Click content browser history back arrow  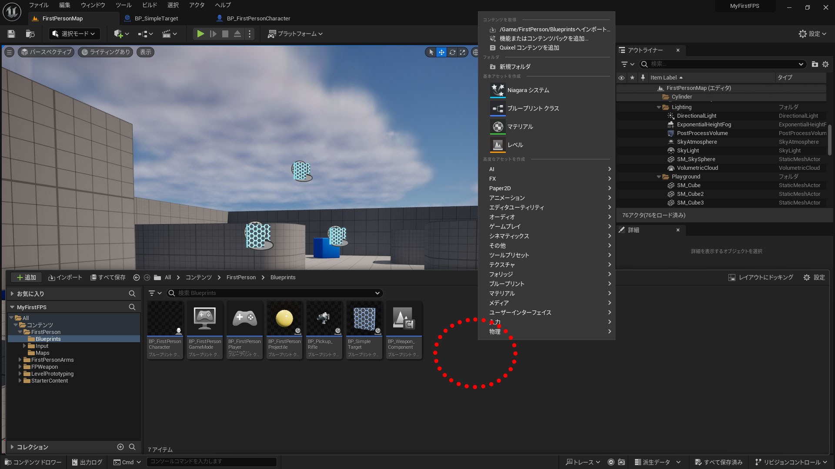click(137, 277)
